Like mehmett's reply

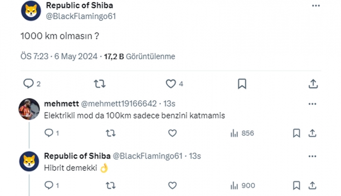click(x=172, y=133)
